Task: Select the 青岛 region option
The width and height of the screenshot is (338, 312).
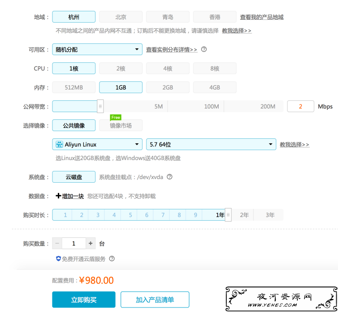Action: pos(168,17)
